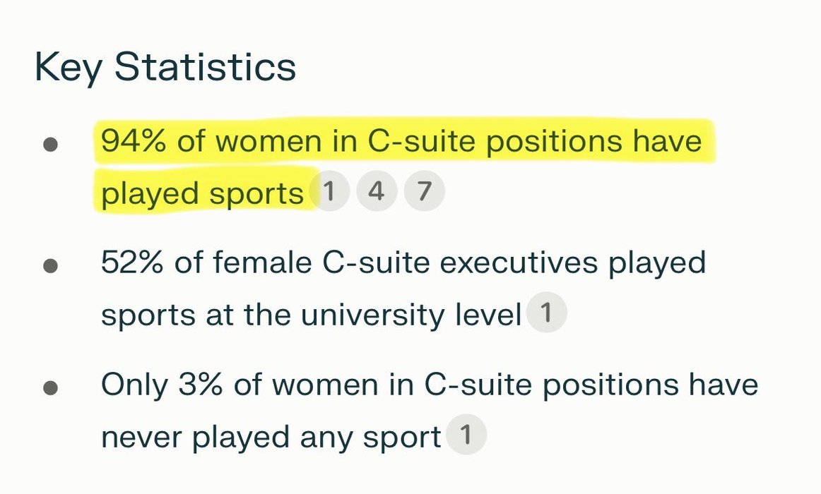Click the "Key Statistics" heading
The image size is (821, 494).
[x=165, y=67]
